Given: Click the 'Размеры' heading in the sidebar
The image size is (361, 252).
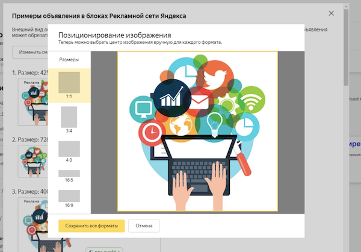Looking at the screenshot, I should [x=69, y=60].
